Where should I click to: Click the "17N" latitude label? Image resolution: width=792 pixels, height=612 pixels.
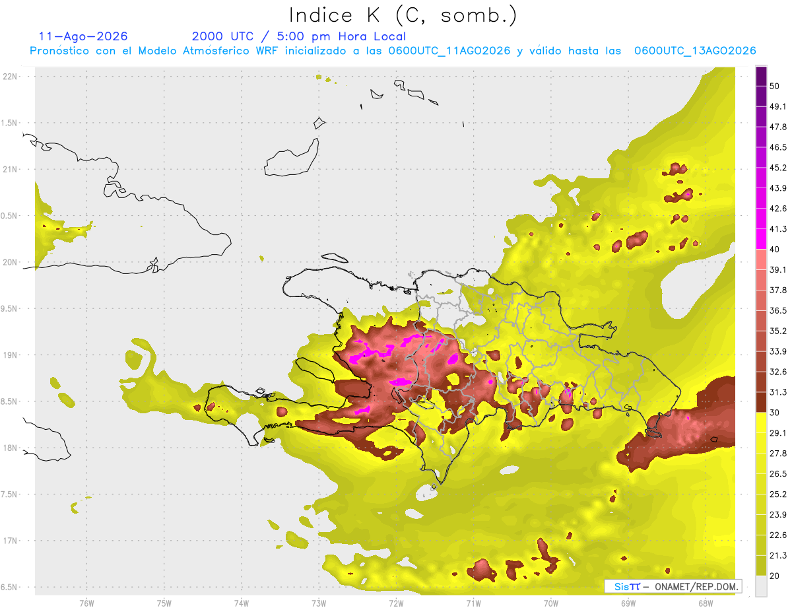point(9,541)
